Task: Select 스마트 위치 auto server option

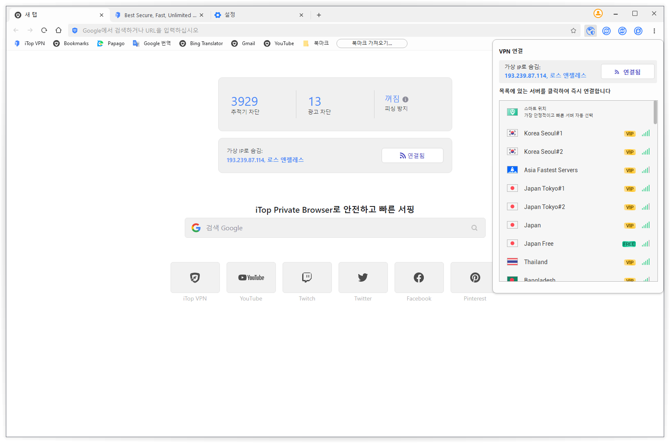Action: coord(576,112)
